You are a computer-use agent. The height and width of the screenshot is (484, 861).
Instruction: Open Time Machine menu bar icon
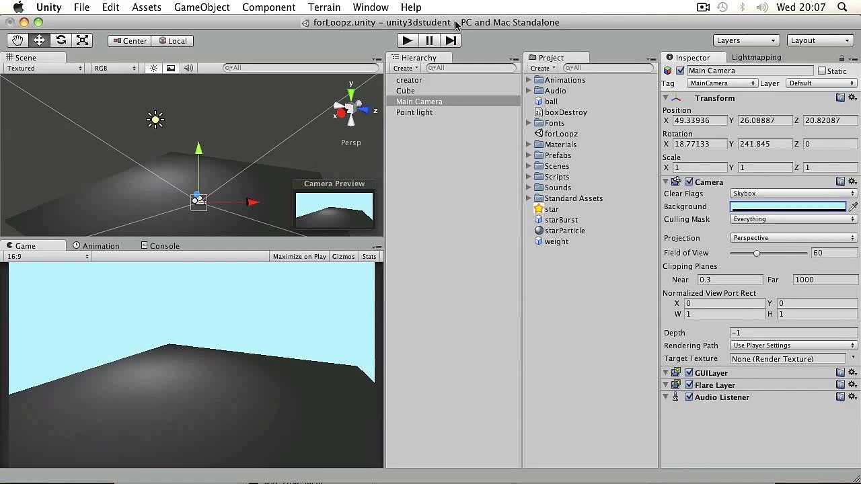tap(722, 7)
